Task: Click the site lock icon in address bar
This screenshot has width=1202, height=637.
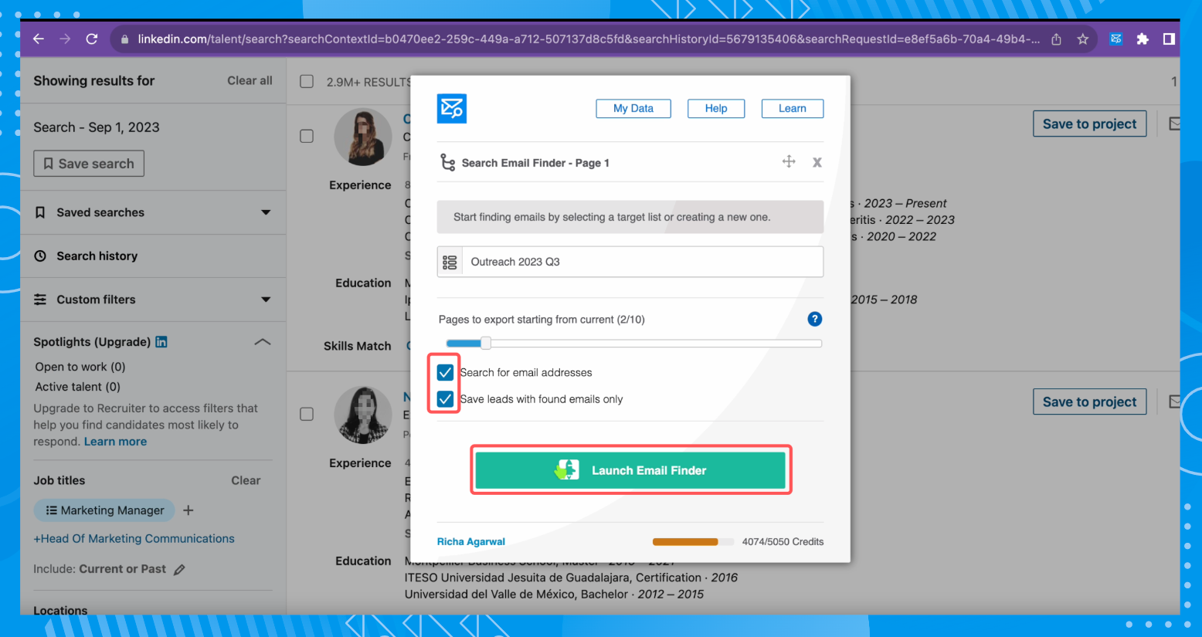Action: click(124, 39)
